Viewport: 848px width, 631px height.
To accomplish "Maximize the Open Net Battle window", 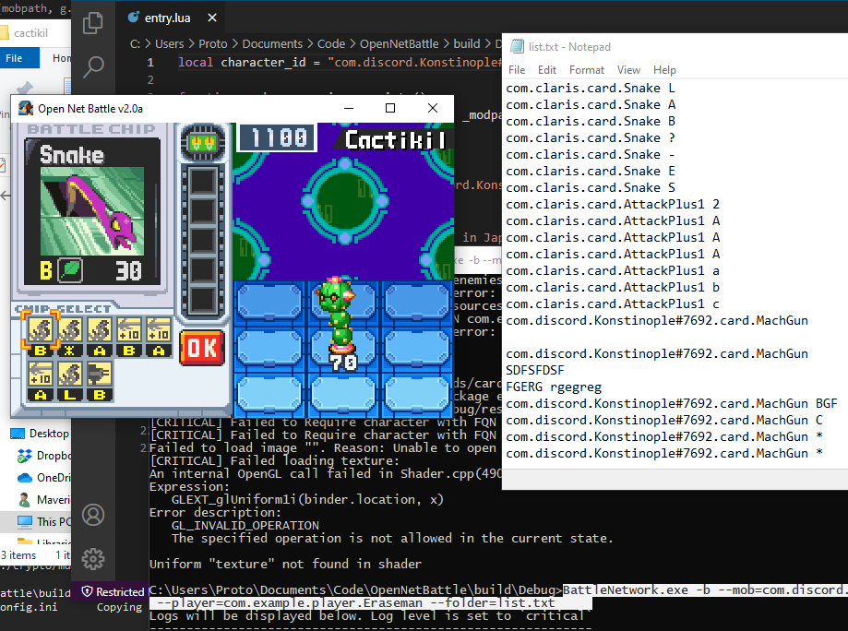I will tap(390, 108).
